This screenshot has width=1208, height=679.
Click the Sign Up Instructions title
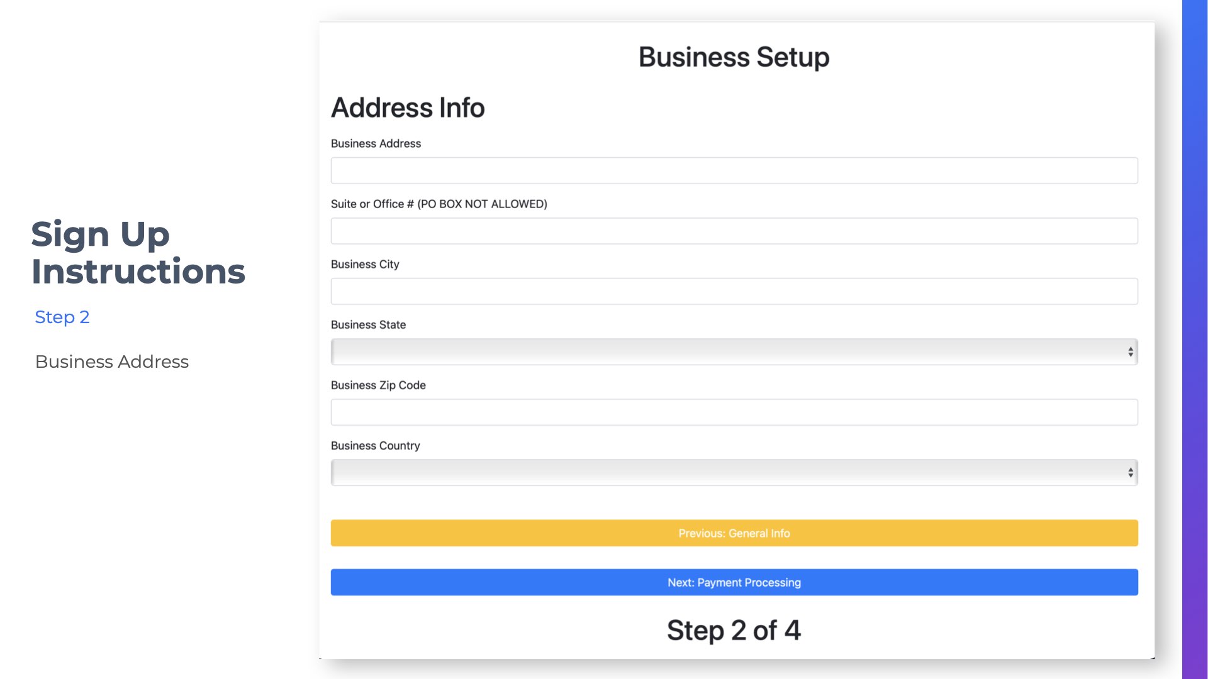click(138, 253)
